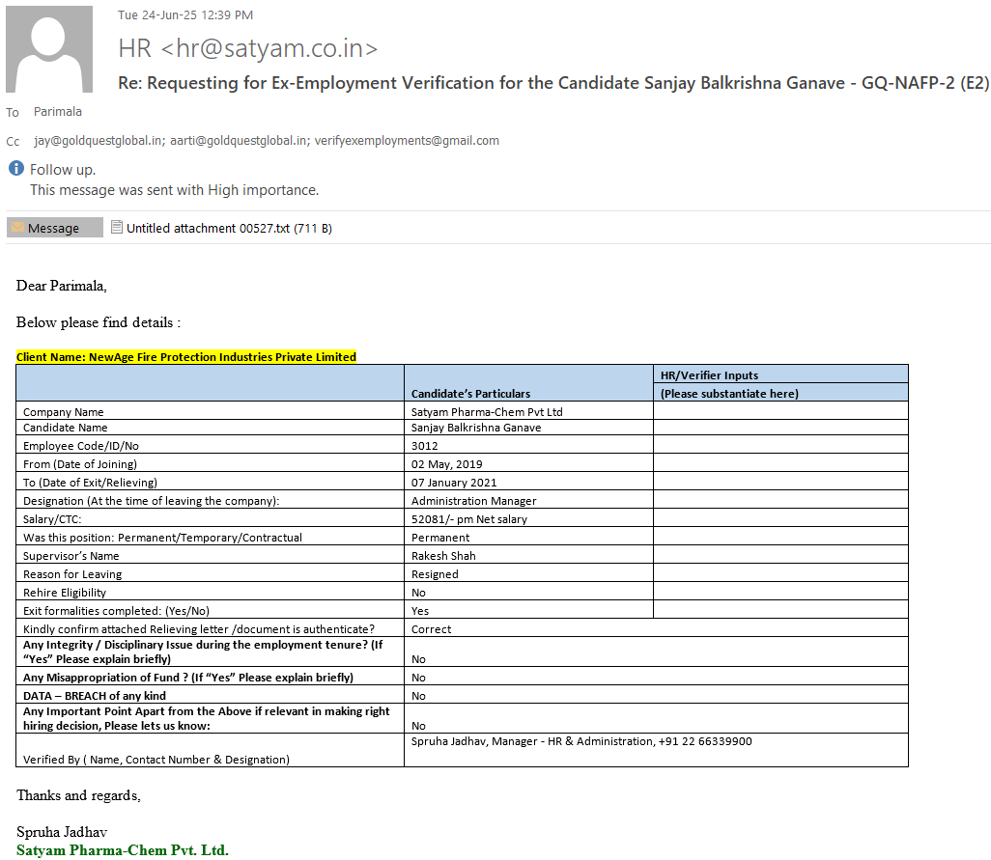This screenshot has width=991, height=860.
Task: Click the Employee Code value 3012
Action: [425, 446]
